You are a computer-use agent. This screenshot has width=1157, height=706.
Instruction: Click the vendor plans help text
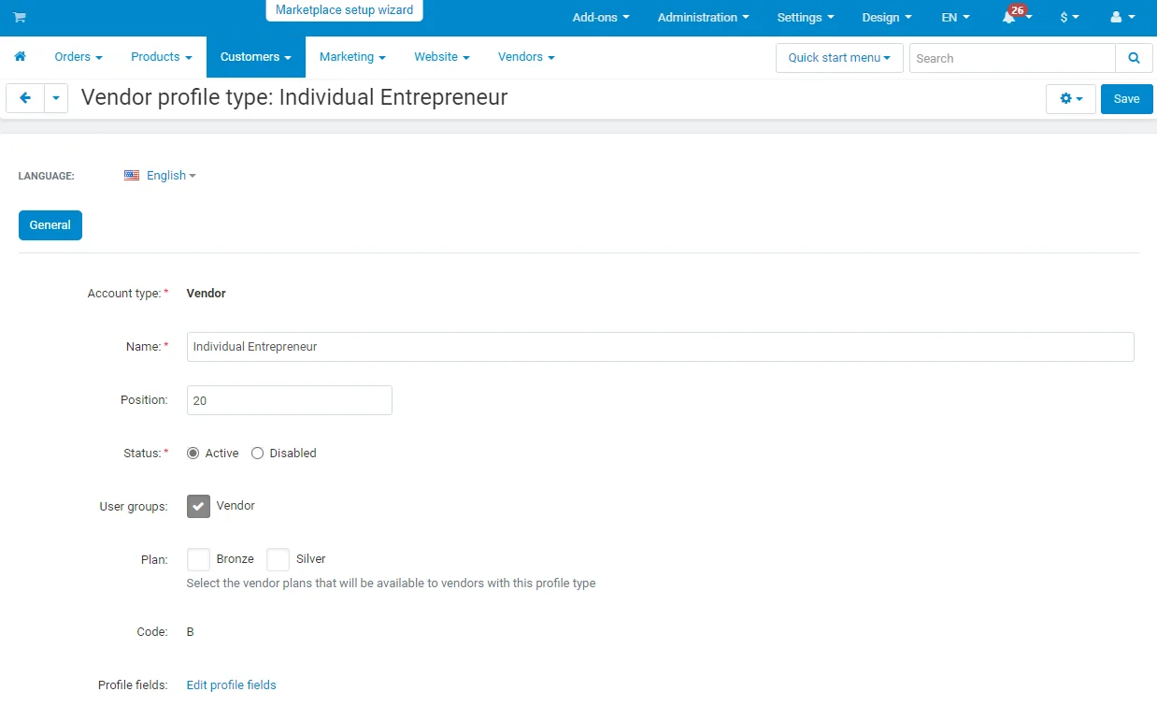[391, 584]
